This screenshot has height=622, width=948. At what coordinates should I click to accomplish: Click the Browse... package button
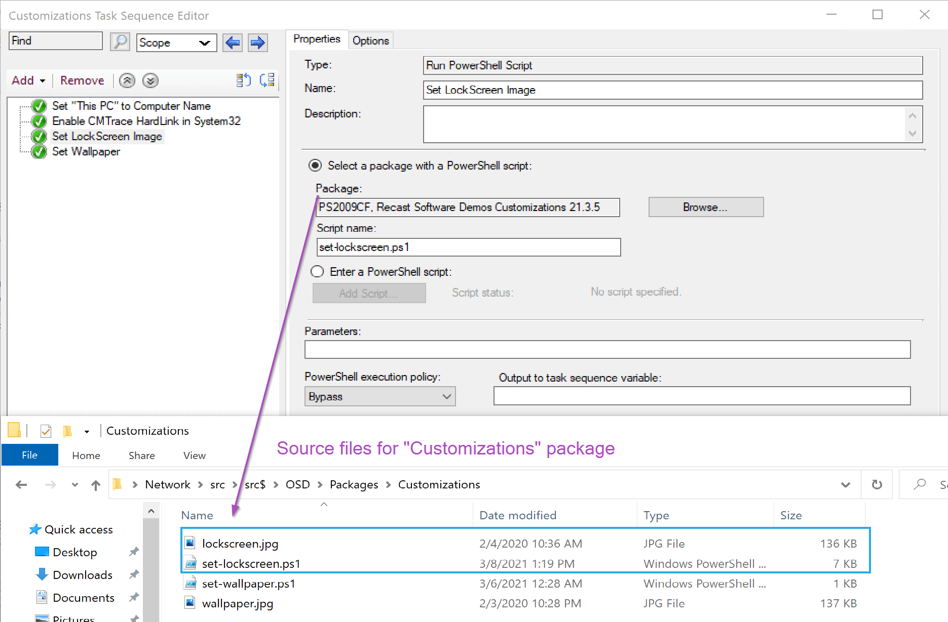[705, 207]
